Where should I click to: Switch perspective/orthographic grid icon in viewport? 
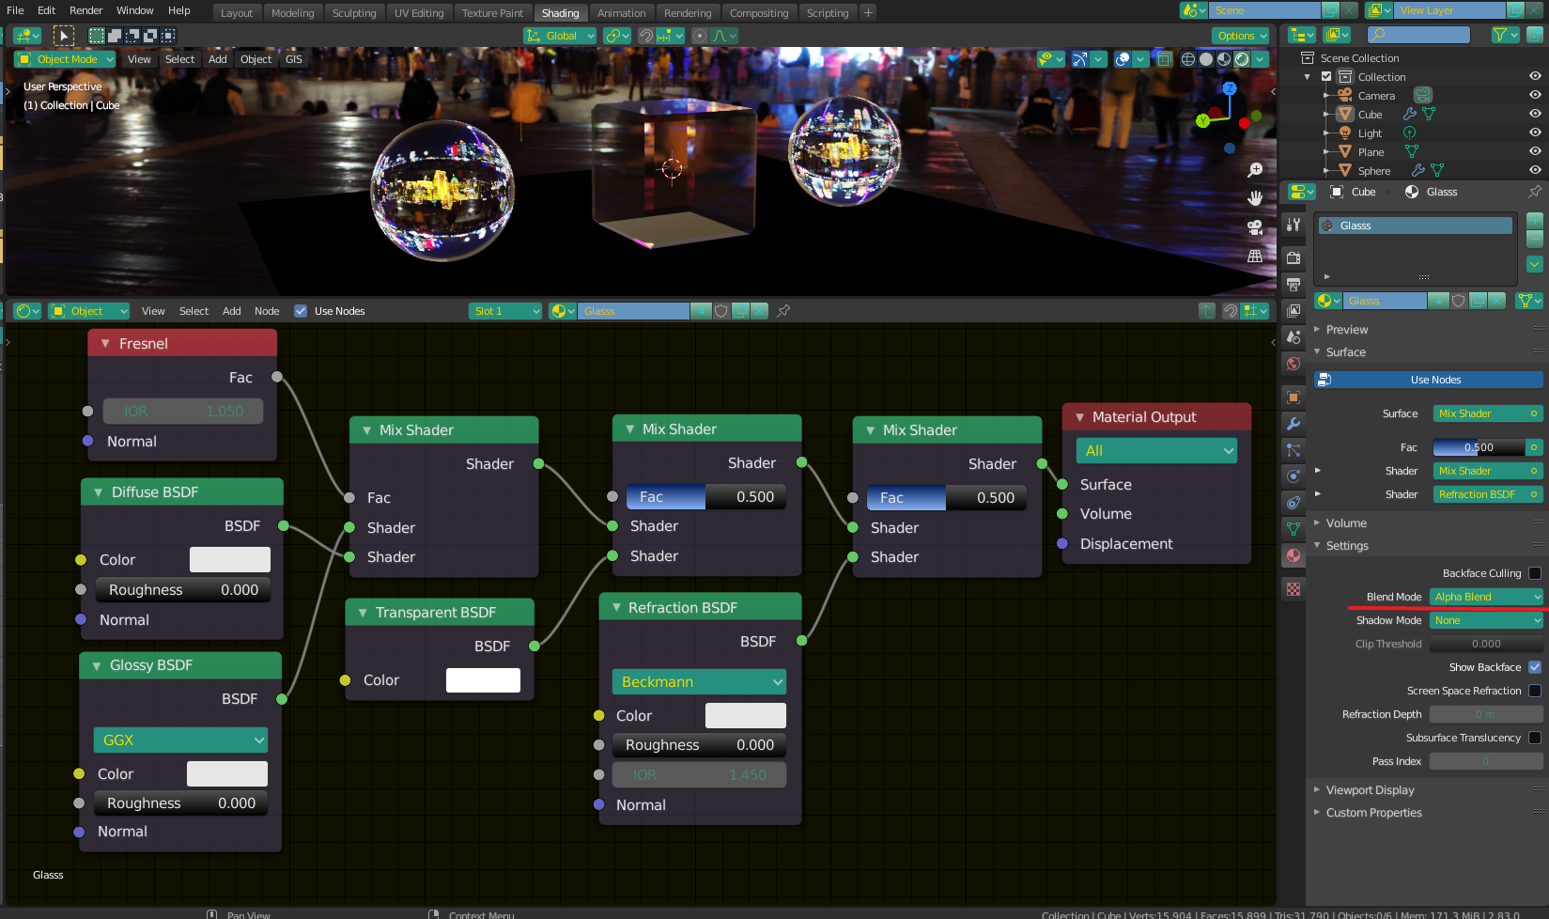(1255, 256)
